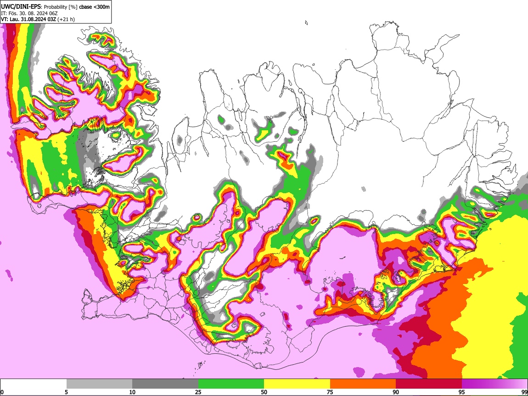Click the legend tick label '90'
Image resolution: width=528 pixels, height=396 pixels.
coord(396,392)
